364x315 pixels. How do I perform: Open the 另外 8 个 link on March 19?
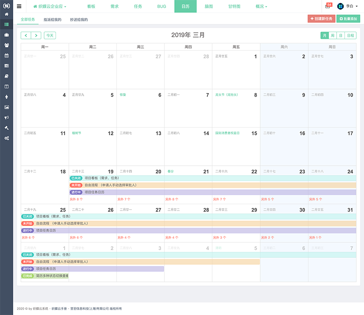coord(76,199)
